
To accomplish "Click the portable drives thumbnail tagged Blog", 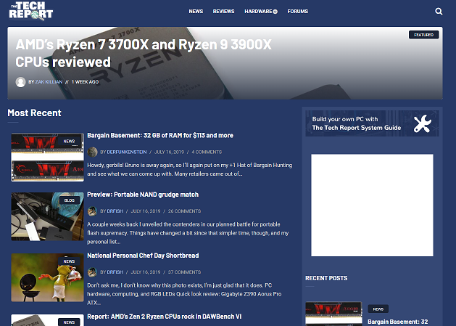I will pos(47,216).
